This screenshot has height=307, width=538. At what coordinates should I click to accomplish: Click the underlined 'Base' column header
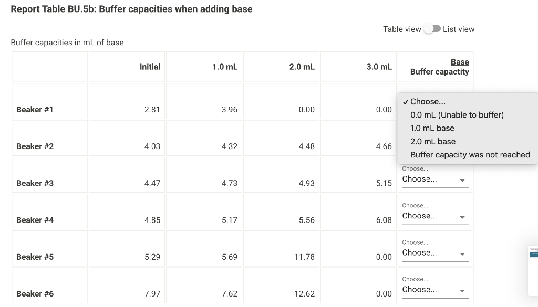[460, 62]
